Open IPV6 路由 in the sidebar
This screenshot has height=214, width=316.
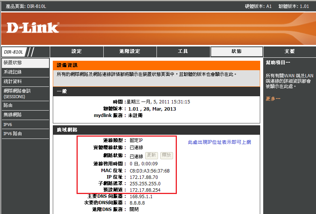click(x=25, y=134)
